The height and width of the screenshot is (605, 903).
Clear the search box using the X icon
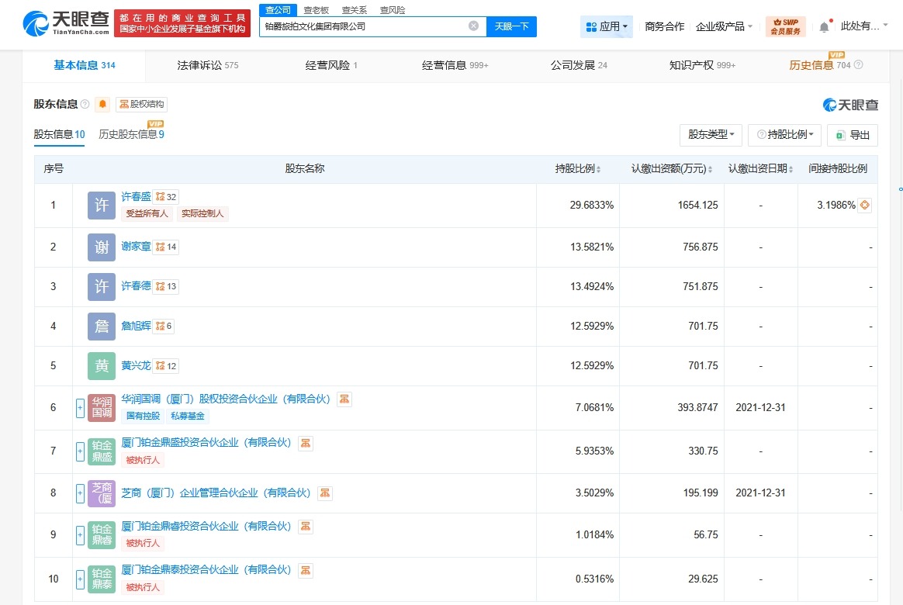473,26
